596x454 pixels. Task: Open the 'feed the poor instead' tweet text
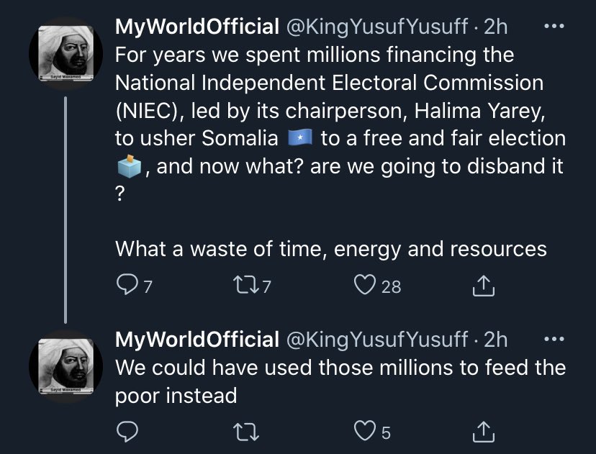tap(340, 381)
